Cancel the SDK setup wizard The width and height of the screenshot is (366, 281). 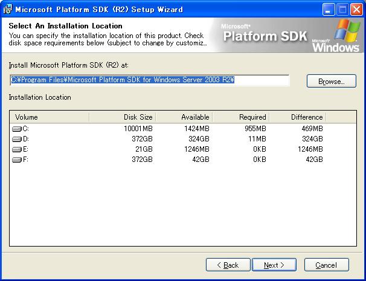326,265
